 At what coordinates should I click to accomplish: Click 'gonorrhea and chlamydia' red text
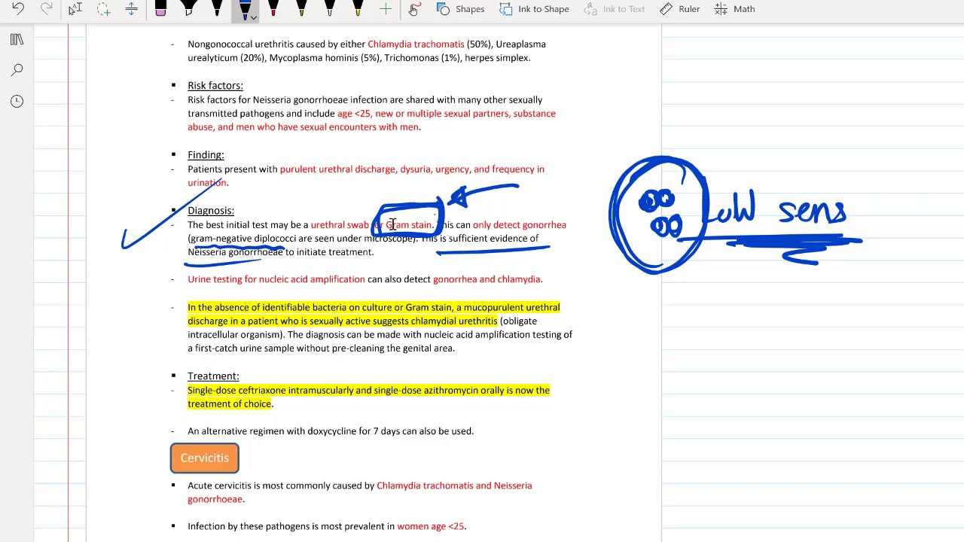point(487,279)
